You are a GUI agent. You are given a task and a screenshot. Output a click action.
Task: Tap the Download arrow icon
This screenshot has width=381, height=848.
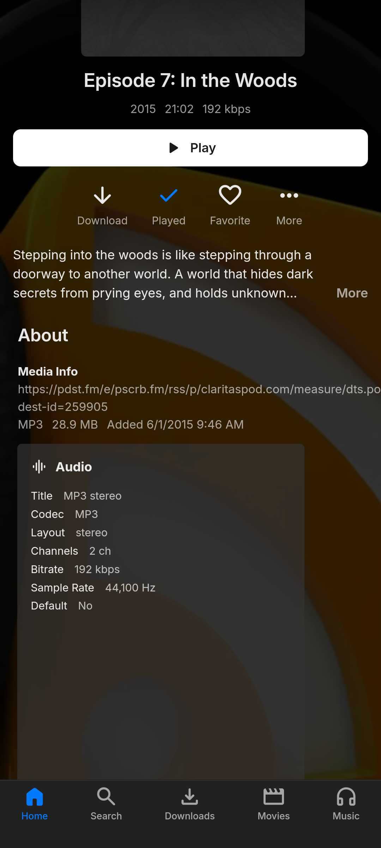102,196
